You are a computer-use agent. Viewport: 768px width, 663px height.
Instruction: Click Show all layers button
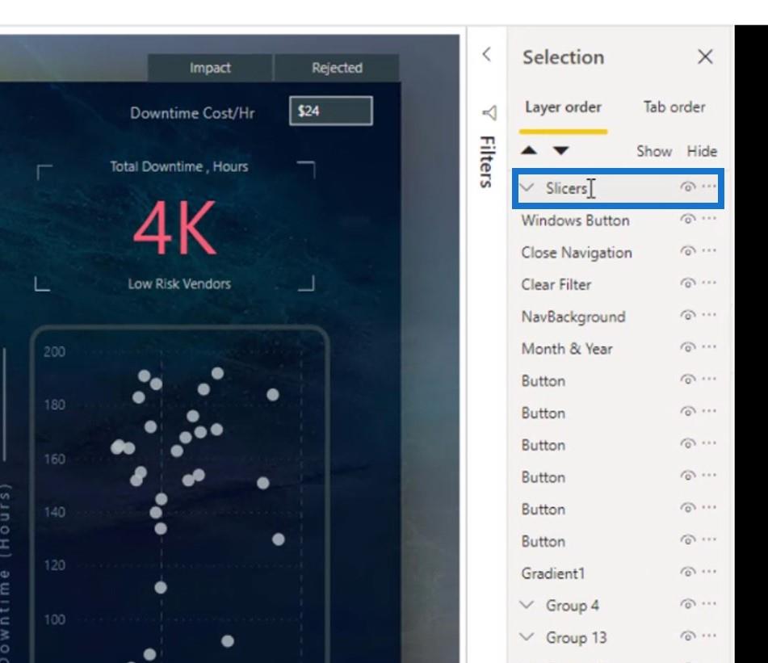(x=654, y=151)
